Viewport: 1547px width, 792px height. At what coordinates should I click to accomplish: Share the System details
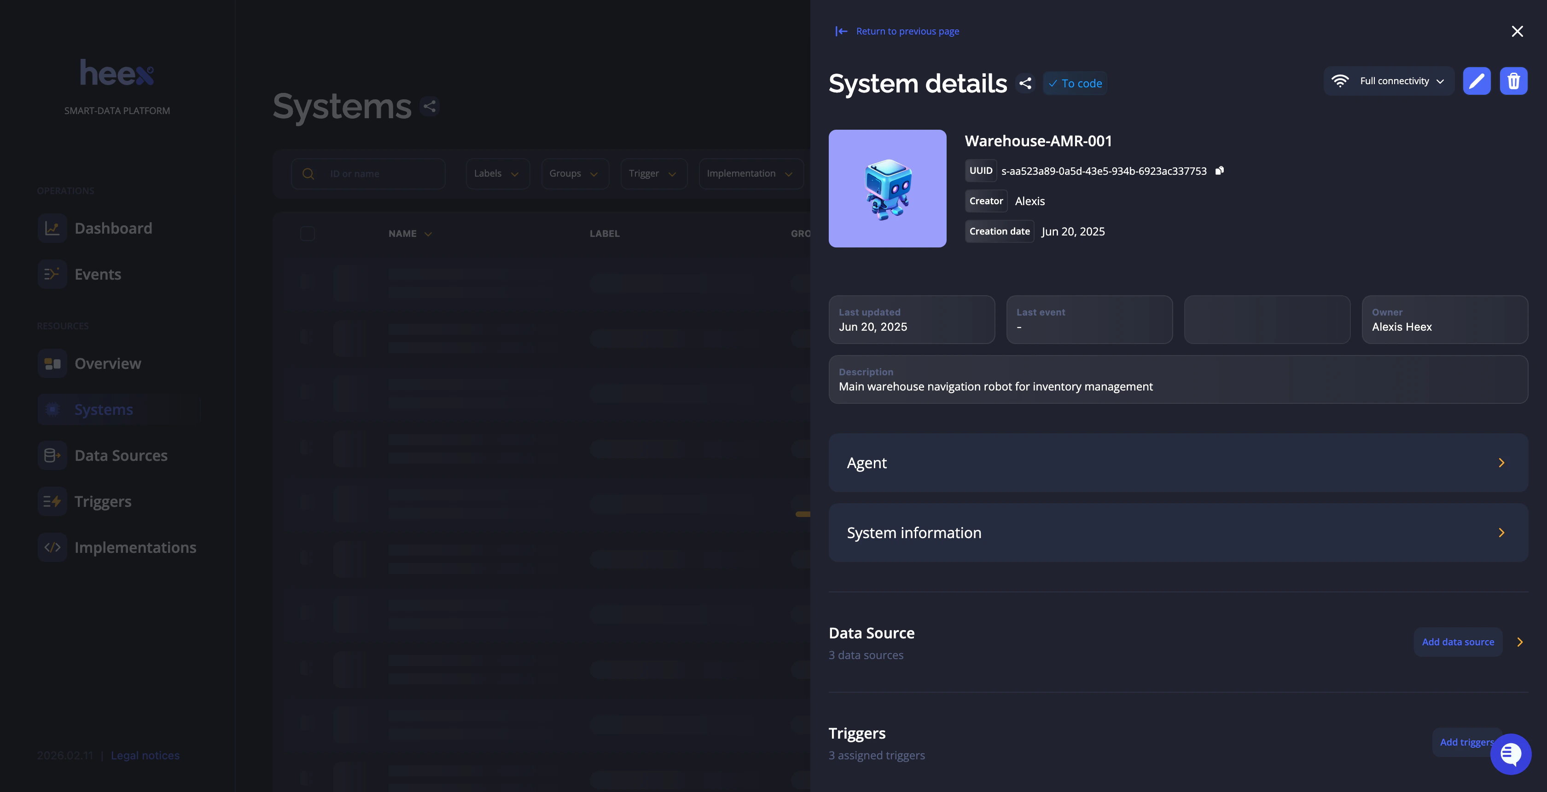[1025, 83]
